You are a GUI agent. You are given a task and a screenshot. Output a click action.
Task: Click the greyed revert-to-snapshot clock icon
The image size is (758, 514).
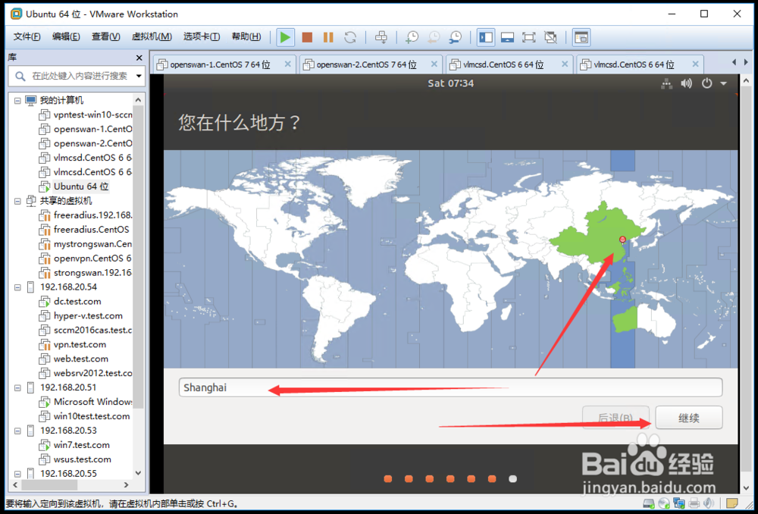click(x=434, y=37)
